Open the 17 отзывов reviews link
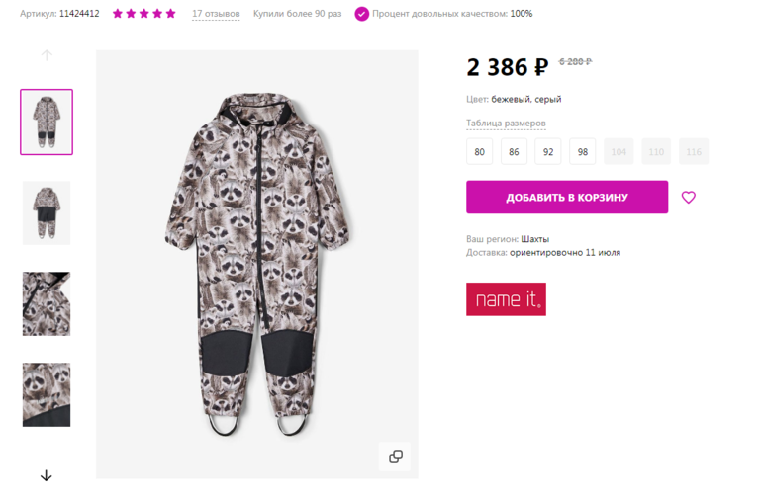The image size is (762, 497). (x=216, y=14)
